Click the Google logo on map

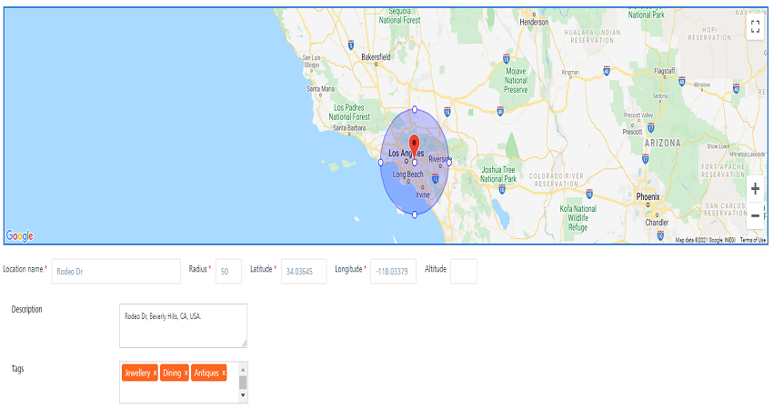[x=20, y=236]
